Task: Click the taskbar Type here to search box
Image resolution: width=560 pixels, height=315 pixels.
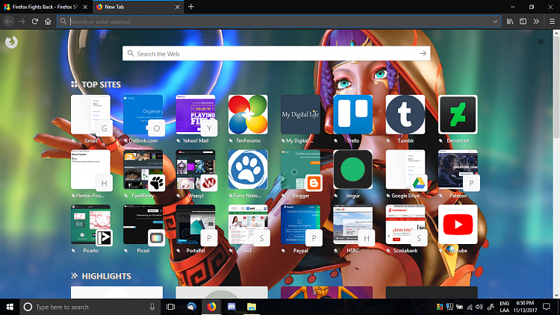Action: (x=90, y=307)
